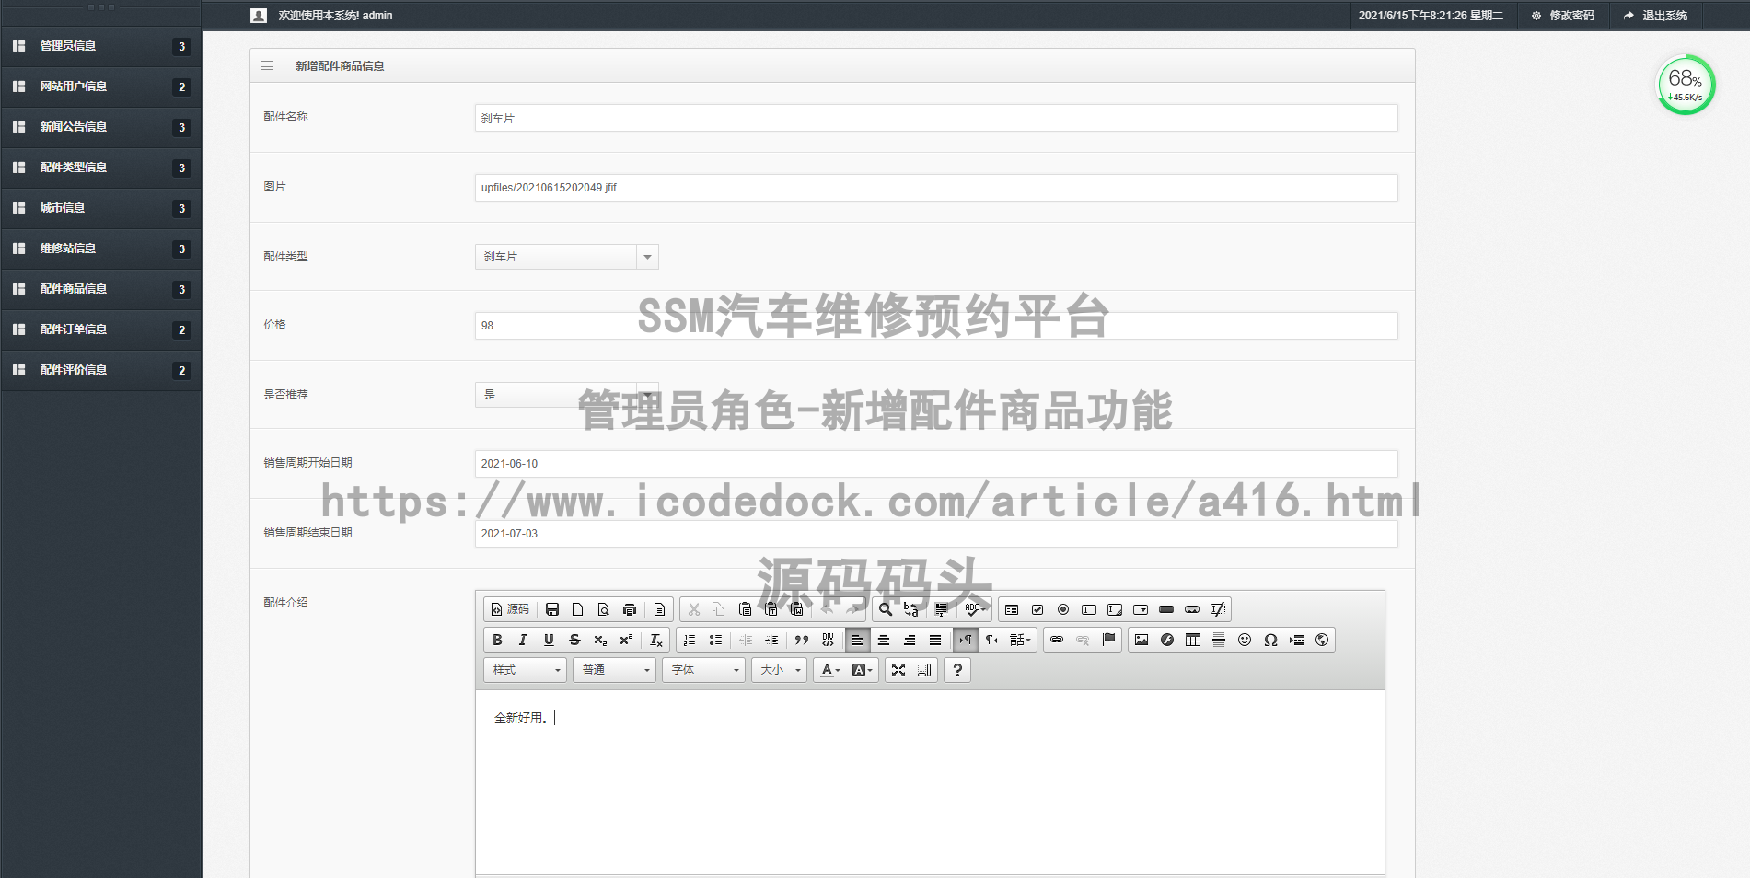
Task: Select the Numbered List icon
Action: [690, 640]
